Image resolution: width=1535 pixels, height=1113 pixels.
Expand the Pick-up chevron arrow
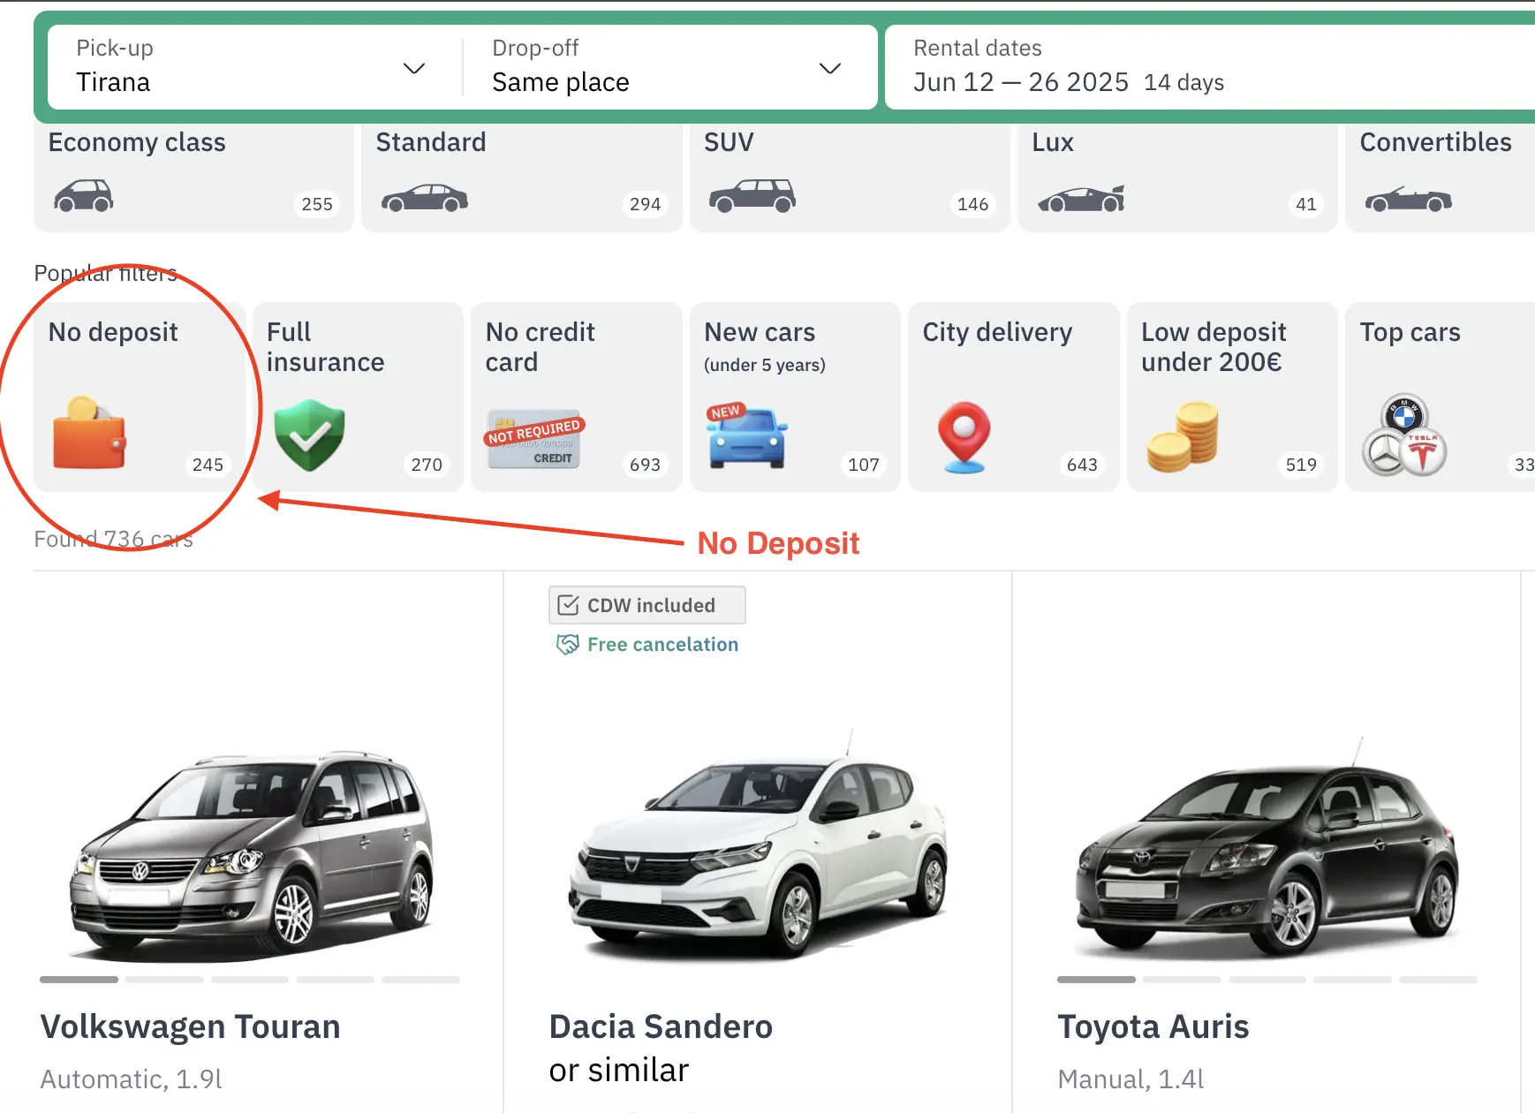[x=414, y=68]
